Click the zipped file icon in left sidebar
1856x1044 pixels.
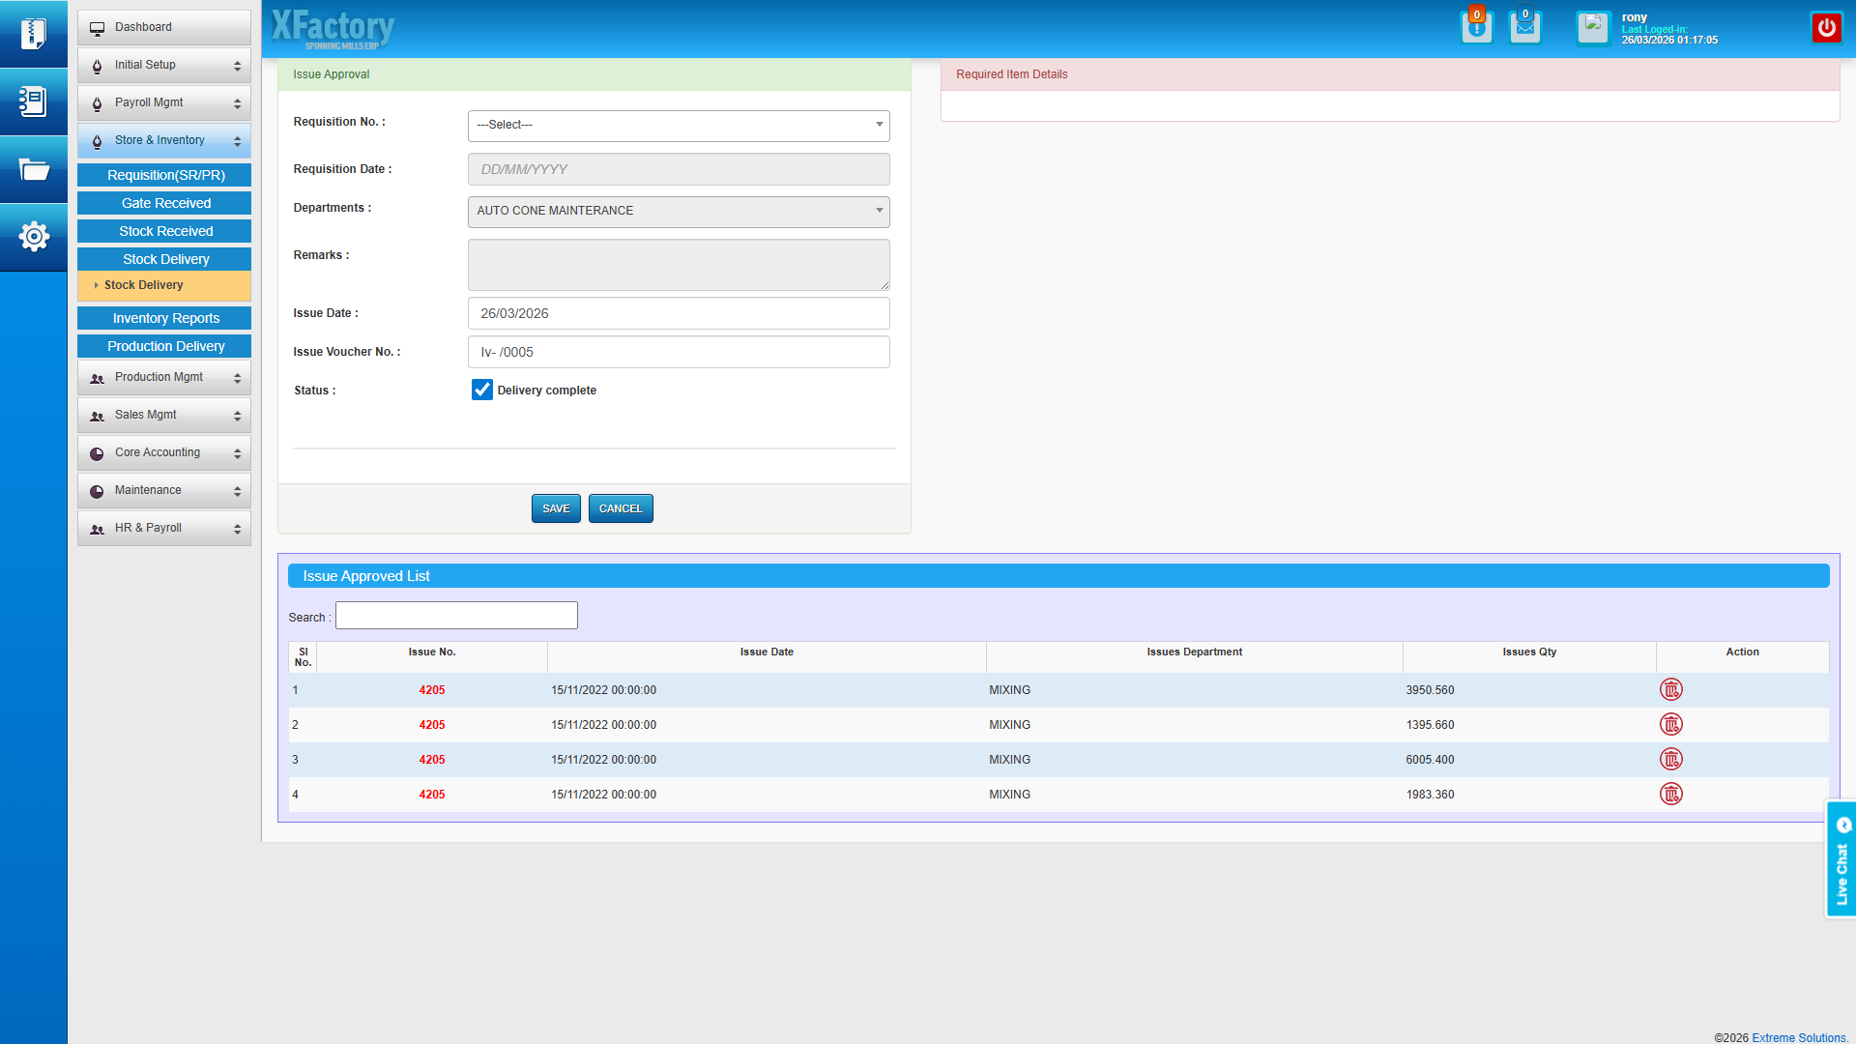(x=34, y=34)
